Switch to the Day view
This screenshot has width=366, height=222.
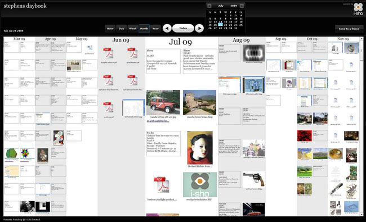[x=122, y=29]
